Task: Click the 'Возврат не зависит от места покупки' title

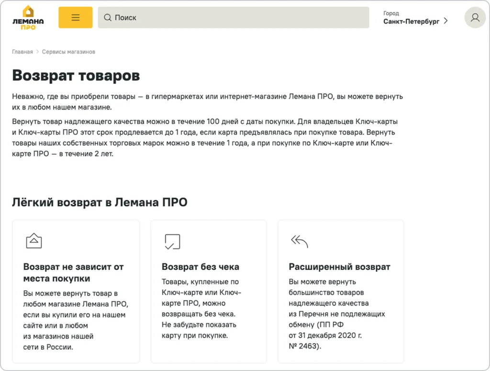Action: [73, 273]
